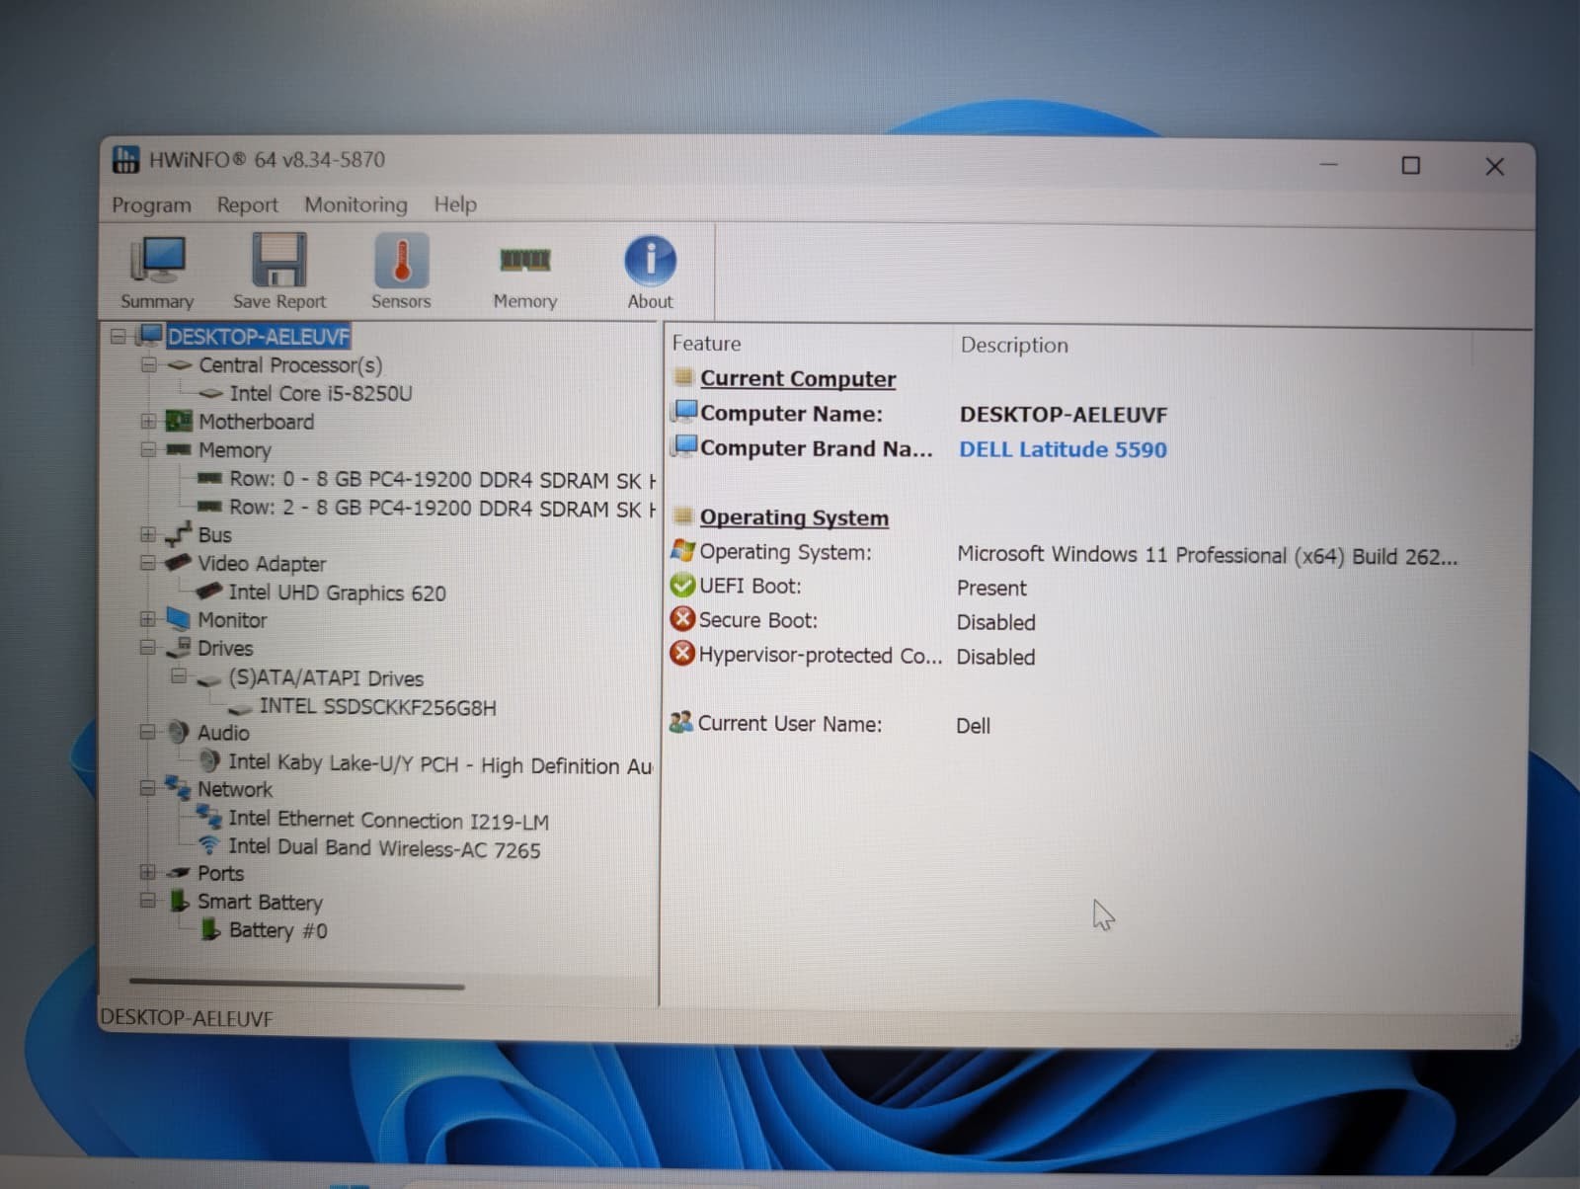Click the users icon beside Current User Name

[680, 723]
